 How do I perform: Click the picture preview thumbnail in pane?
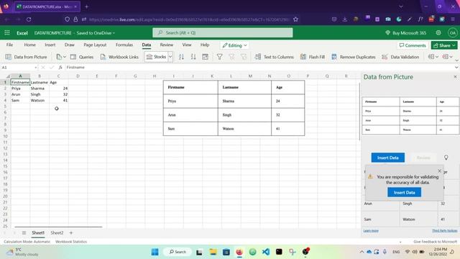tap(410, 116)
